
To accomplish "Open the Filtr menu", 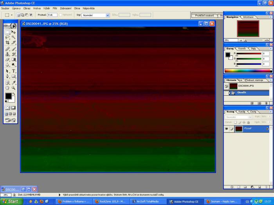I will 55,8.
